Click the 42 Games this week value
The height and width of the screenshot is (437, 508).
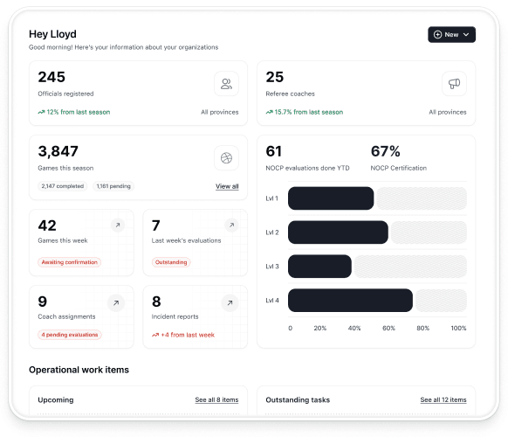(x=47, y=225)
